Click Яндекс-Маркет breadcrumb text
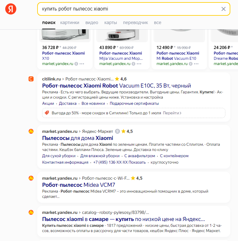Viewport: 238px width, 241px height. [97, 131]
